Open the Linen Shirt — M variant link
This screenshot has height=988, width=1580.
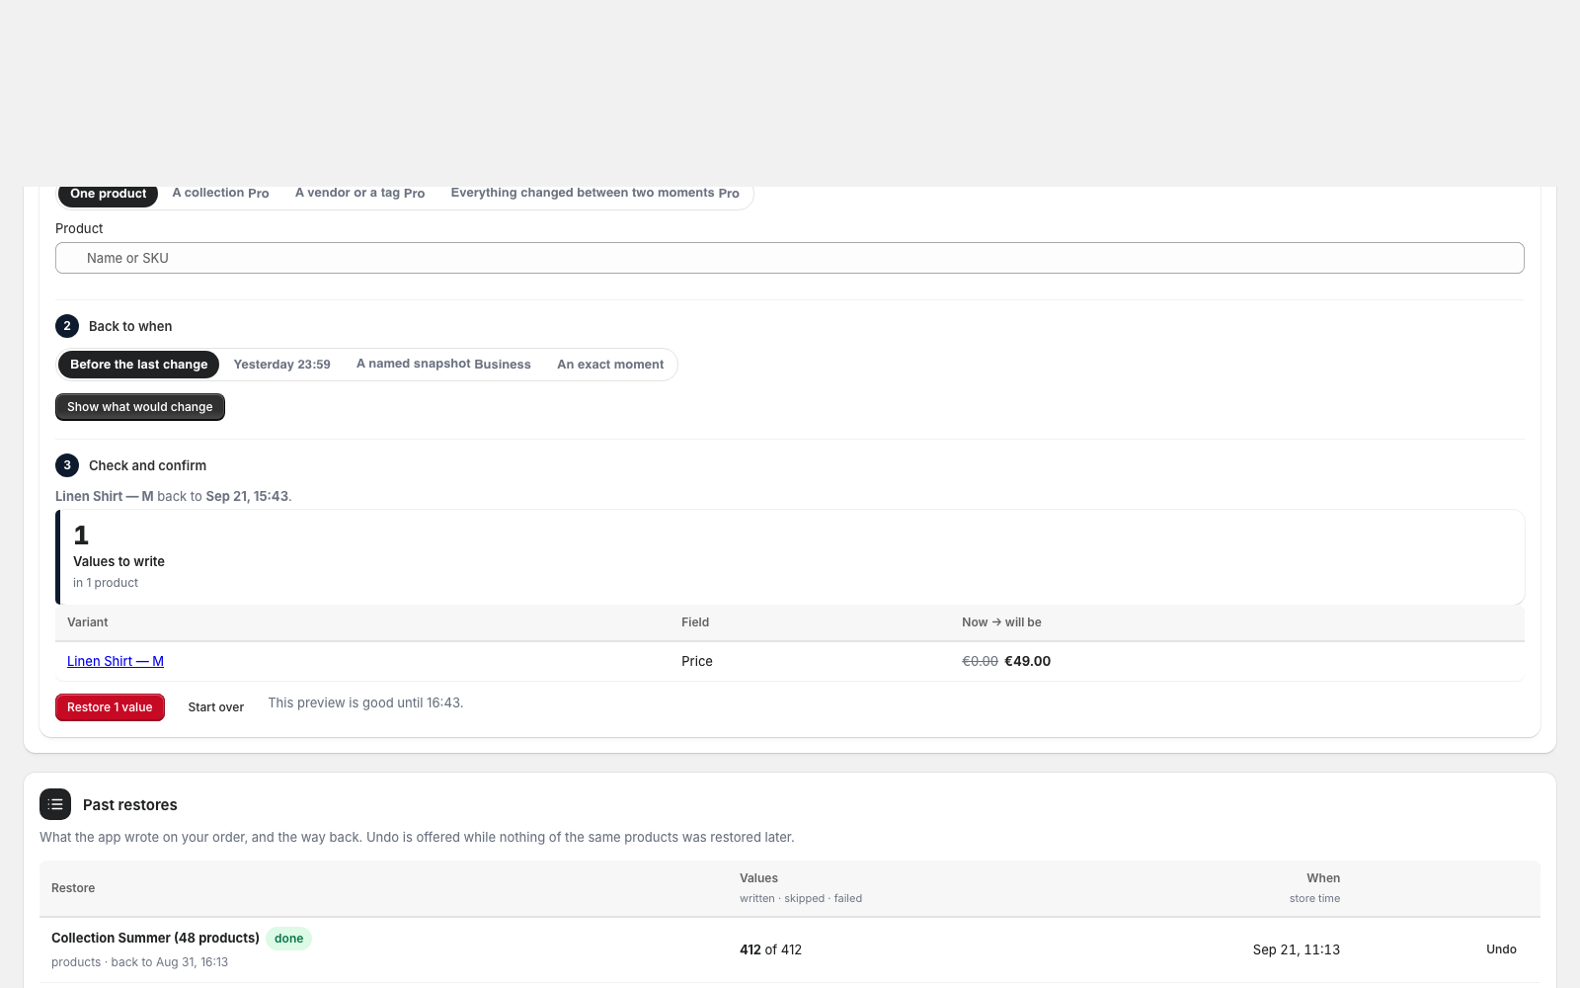(x=116, y=661)
